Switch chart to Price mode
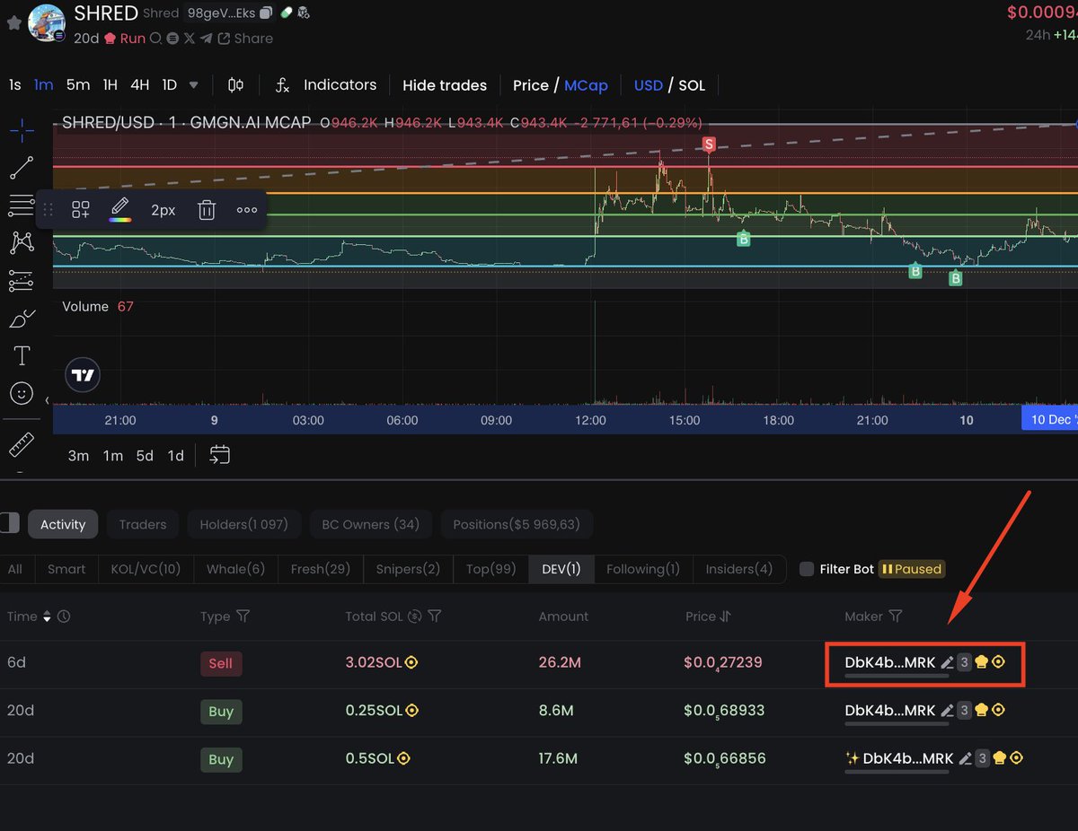The height and width of the screenshot is (831, 1078). (531, 85)
